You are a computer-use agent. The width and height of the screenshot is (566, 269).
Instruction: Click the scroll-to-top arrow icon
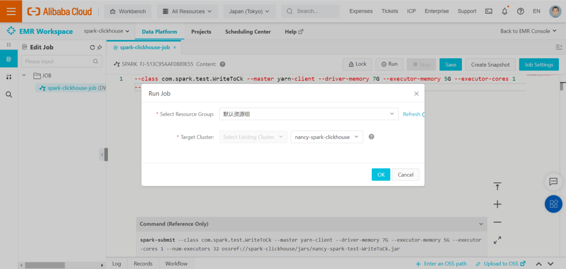pos(497,186)
